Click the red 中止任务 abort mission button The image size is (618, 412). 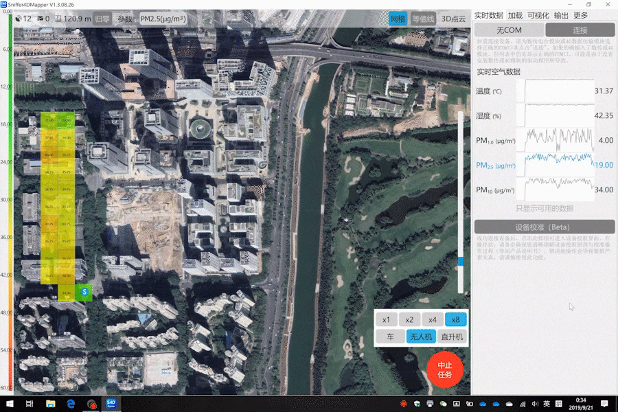tap(444, 370)
